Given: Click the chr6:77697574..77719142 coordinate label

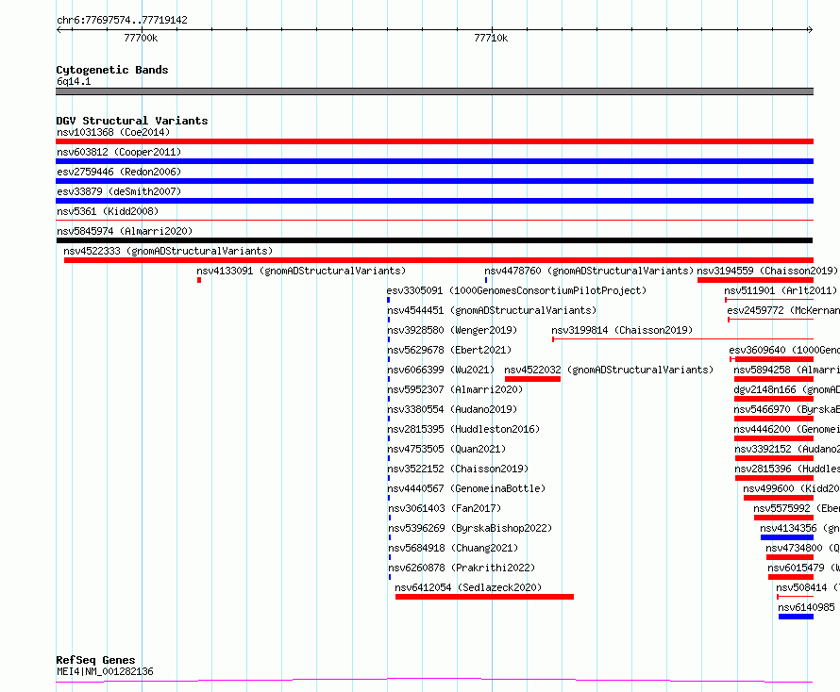Looking at the screenshot, I should (122, 20).
